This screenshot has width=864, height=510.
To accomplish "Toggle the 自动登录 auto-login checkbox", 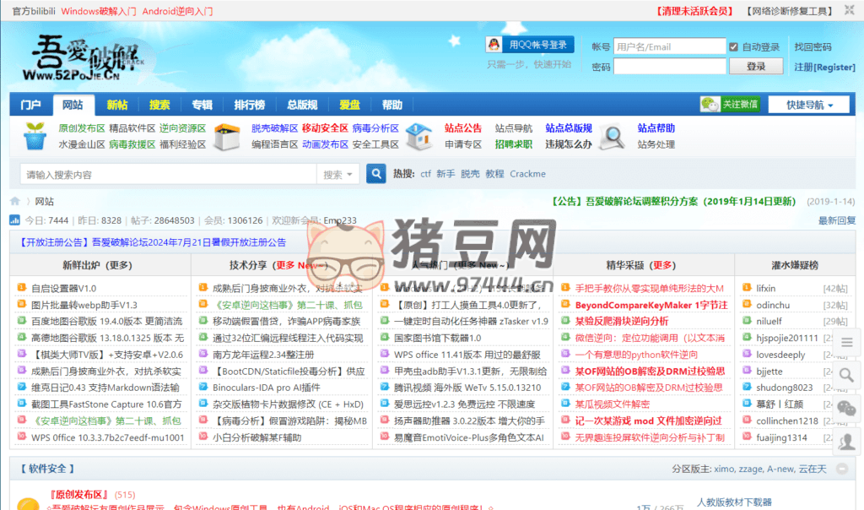I will 735,47.
